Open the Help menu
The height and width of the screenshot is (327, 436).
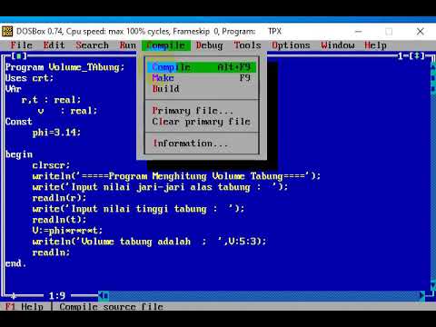(375, 45)
